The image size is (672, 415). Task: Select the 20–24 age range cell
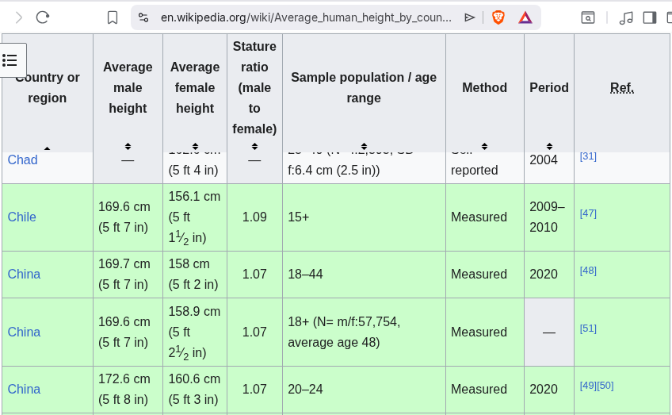pyautogui.click(x=364, y=390)
